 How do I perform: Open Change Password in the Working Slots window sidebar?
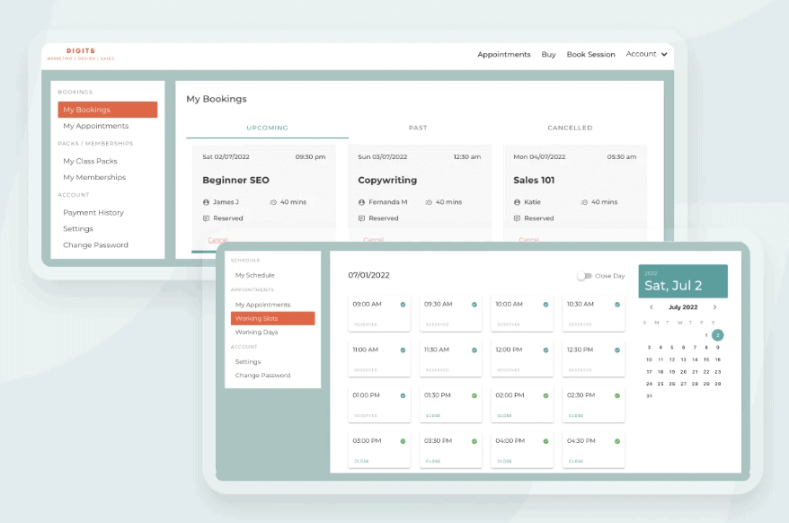pyautogui.click(x=262, y=376)
